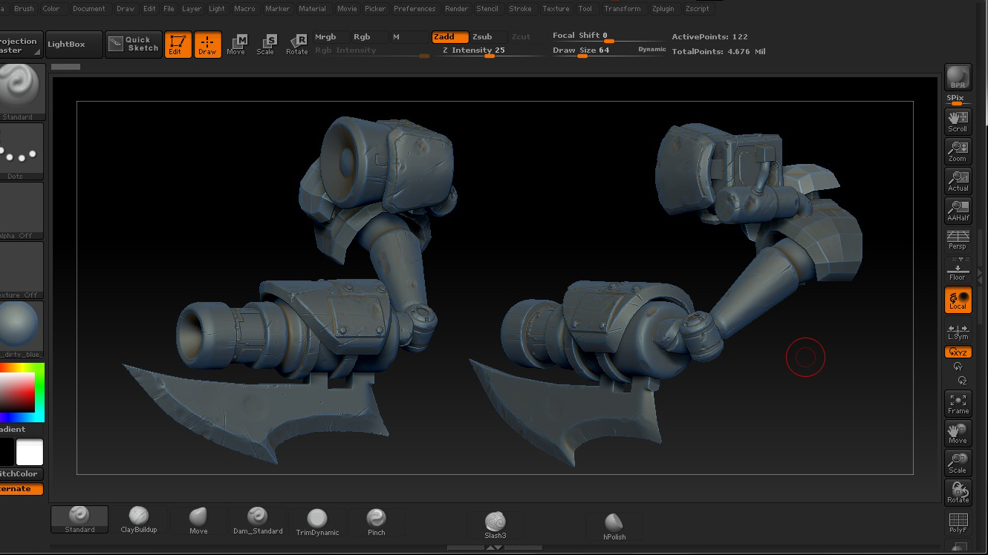Viewport: 988px width, 555px height.
Task: Open the Dots stroke type picker
Action: click(x=22, y=151)
